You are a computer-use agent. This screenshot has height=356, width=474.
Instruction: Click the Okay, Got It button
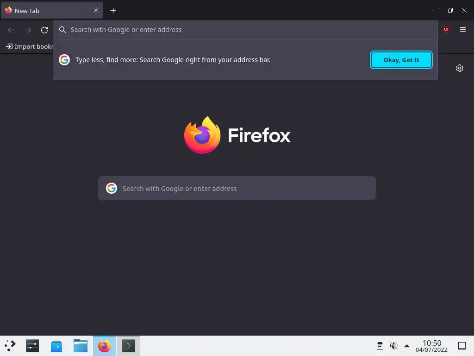click(x=401, y=60)
